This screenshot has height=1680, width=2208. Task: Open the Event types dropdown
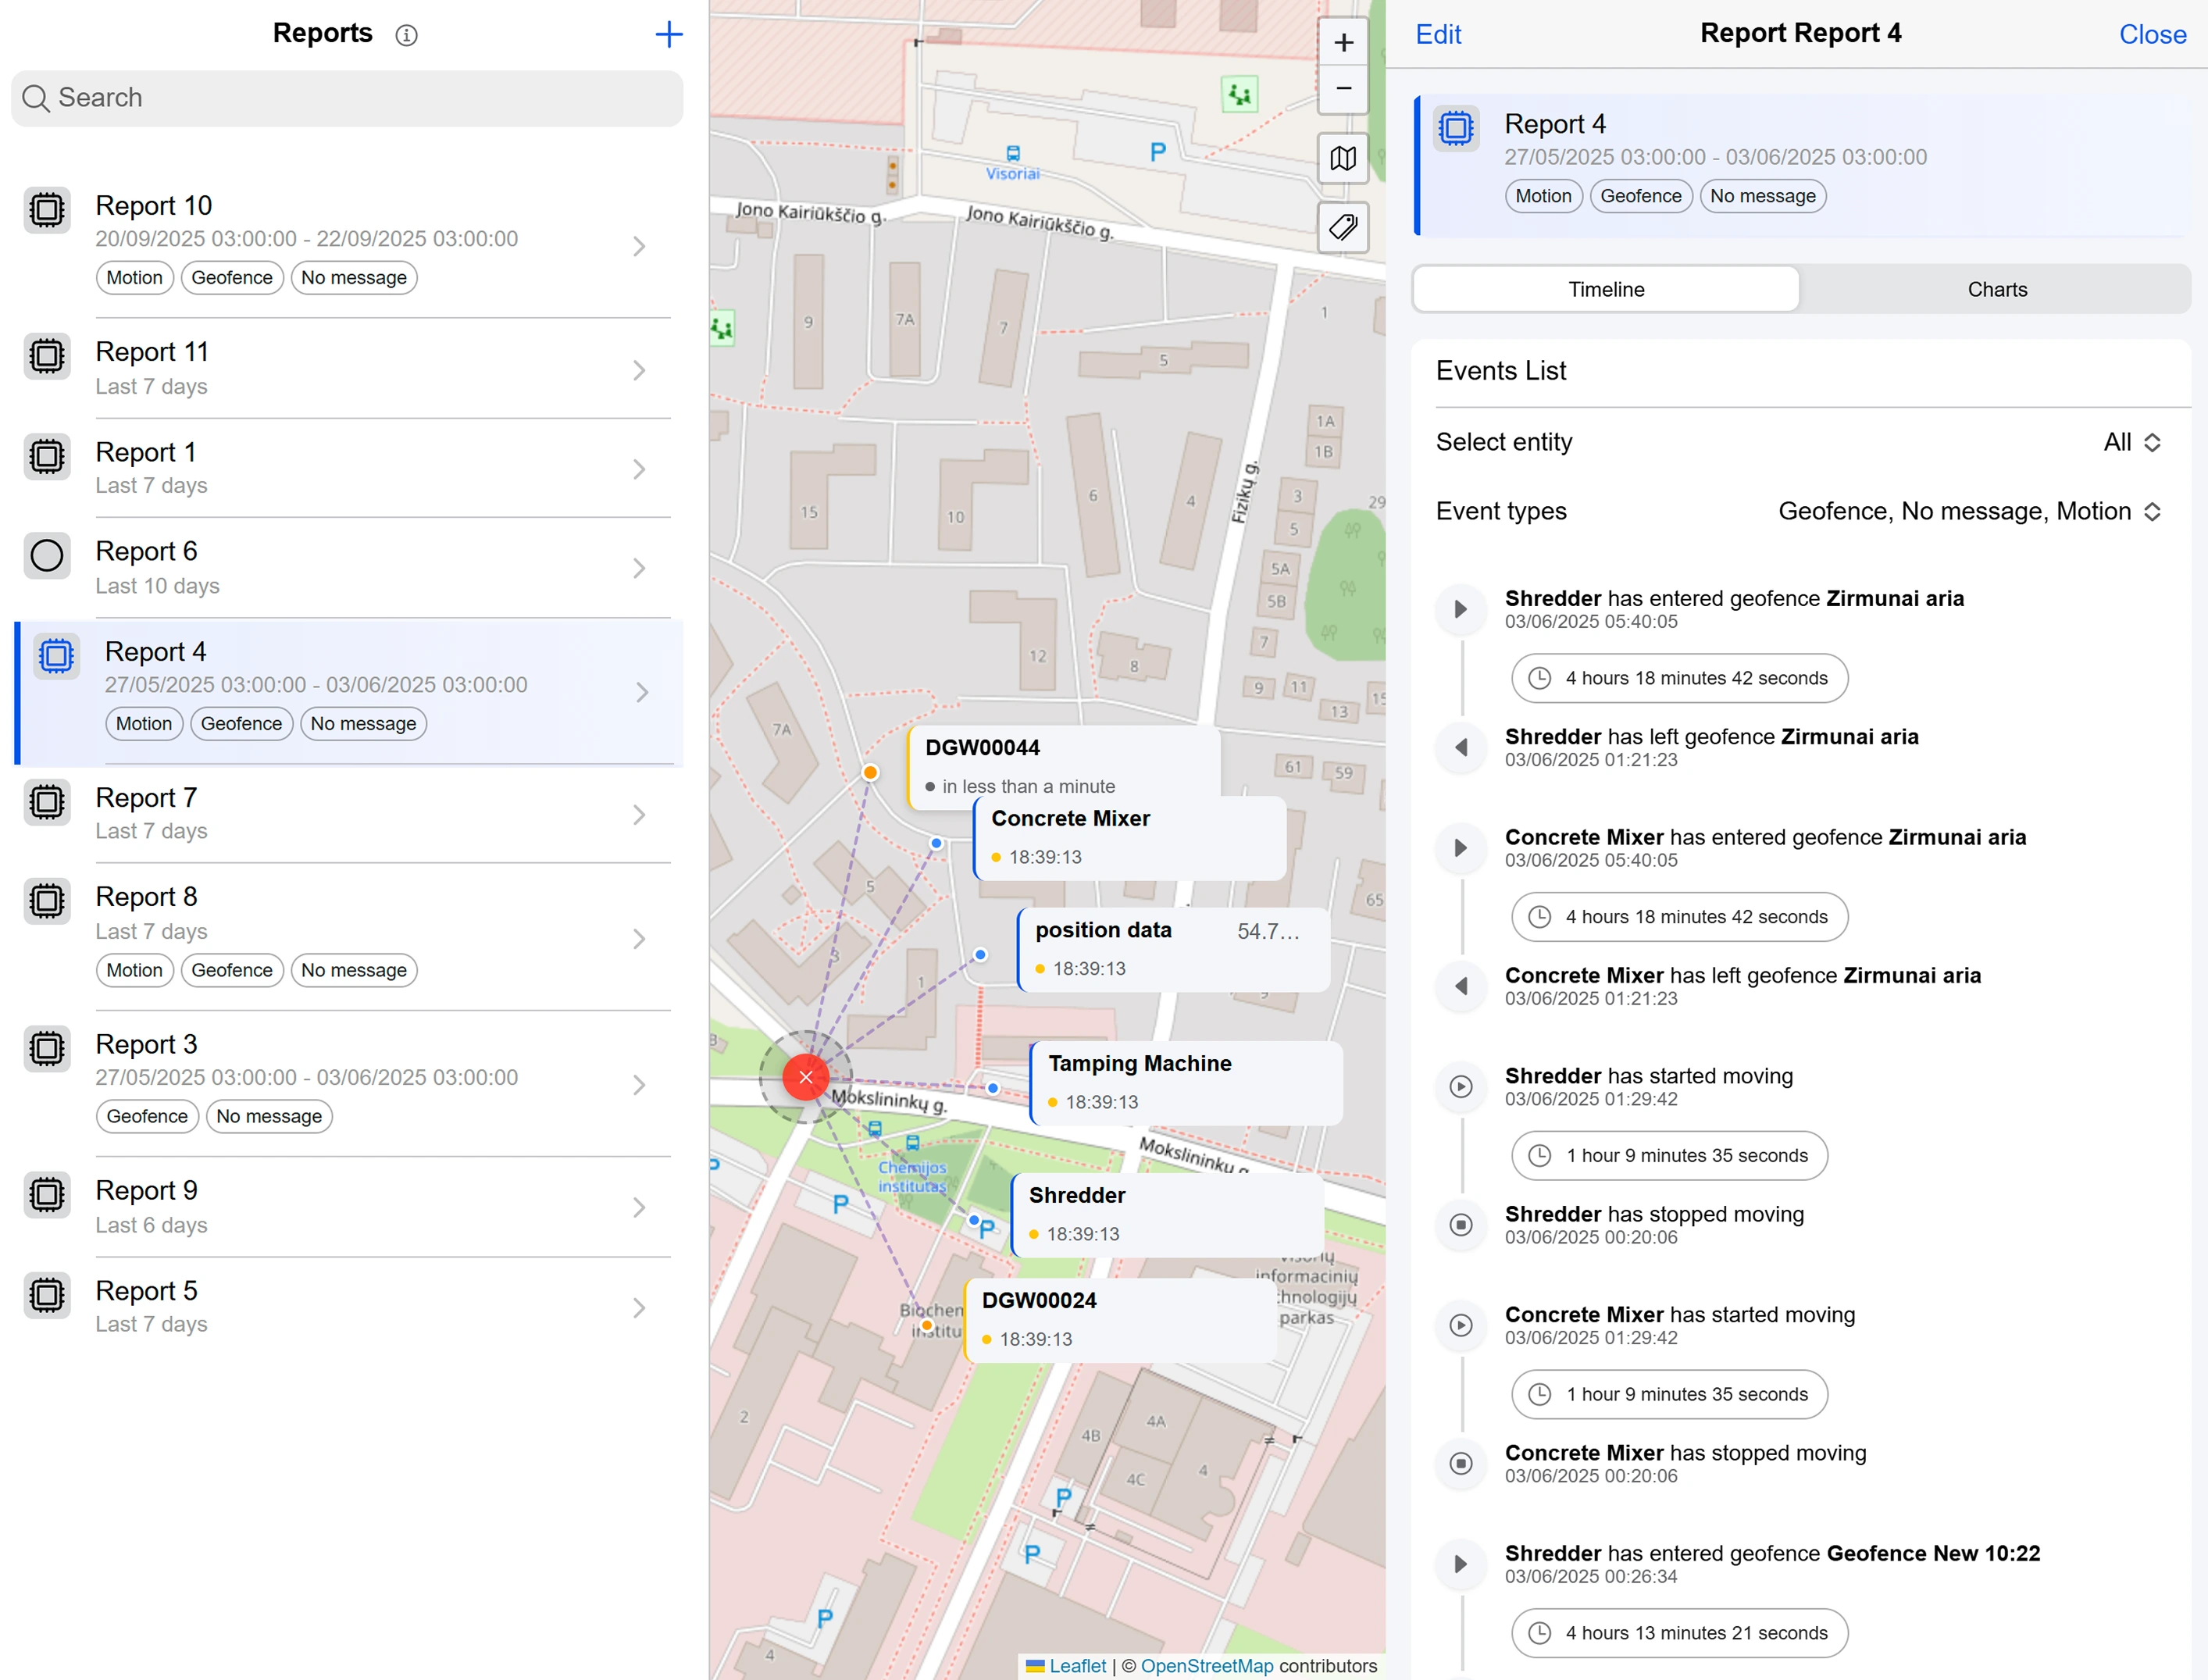1968,512
